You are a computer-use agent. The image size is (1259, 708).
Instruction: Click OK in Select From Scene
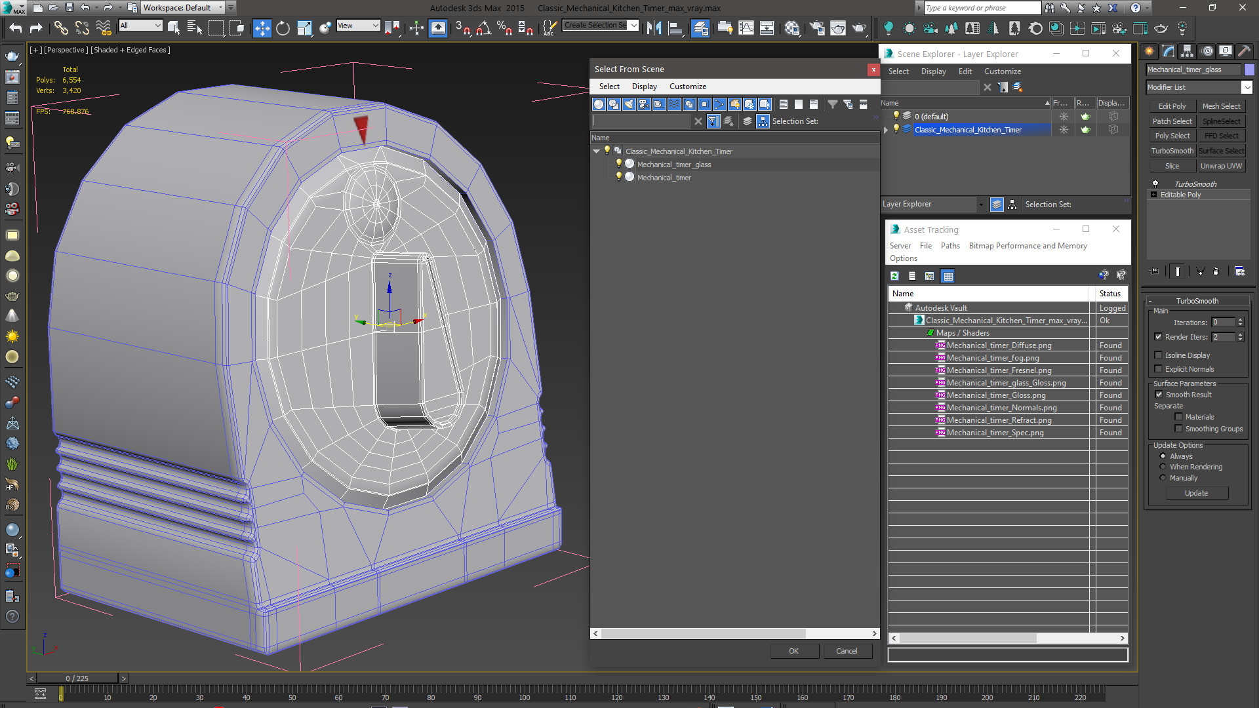pyautogui.click(x=793, y=651)
